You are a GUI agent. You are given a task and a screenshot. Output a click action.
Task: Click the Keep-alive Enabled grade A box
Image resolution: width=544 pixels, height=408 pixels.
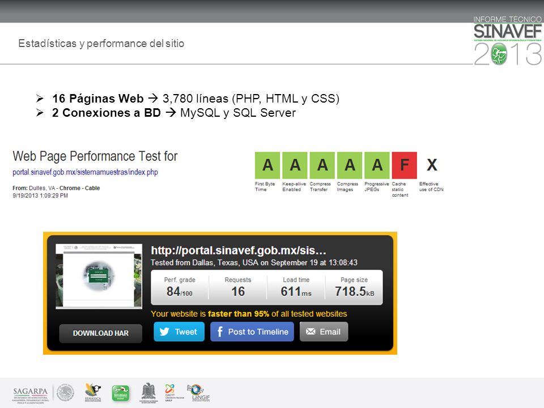pyautogui.click(x=295, y=165)
